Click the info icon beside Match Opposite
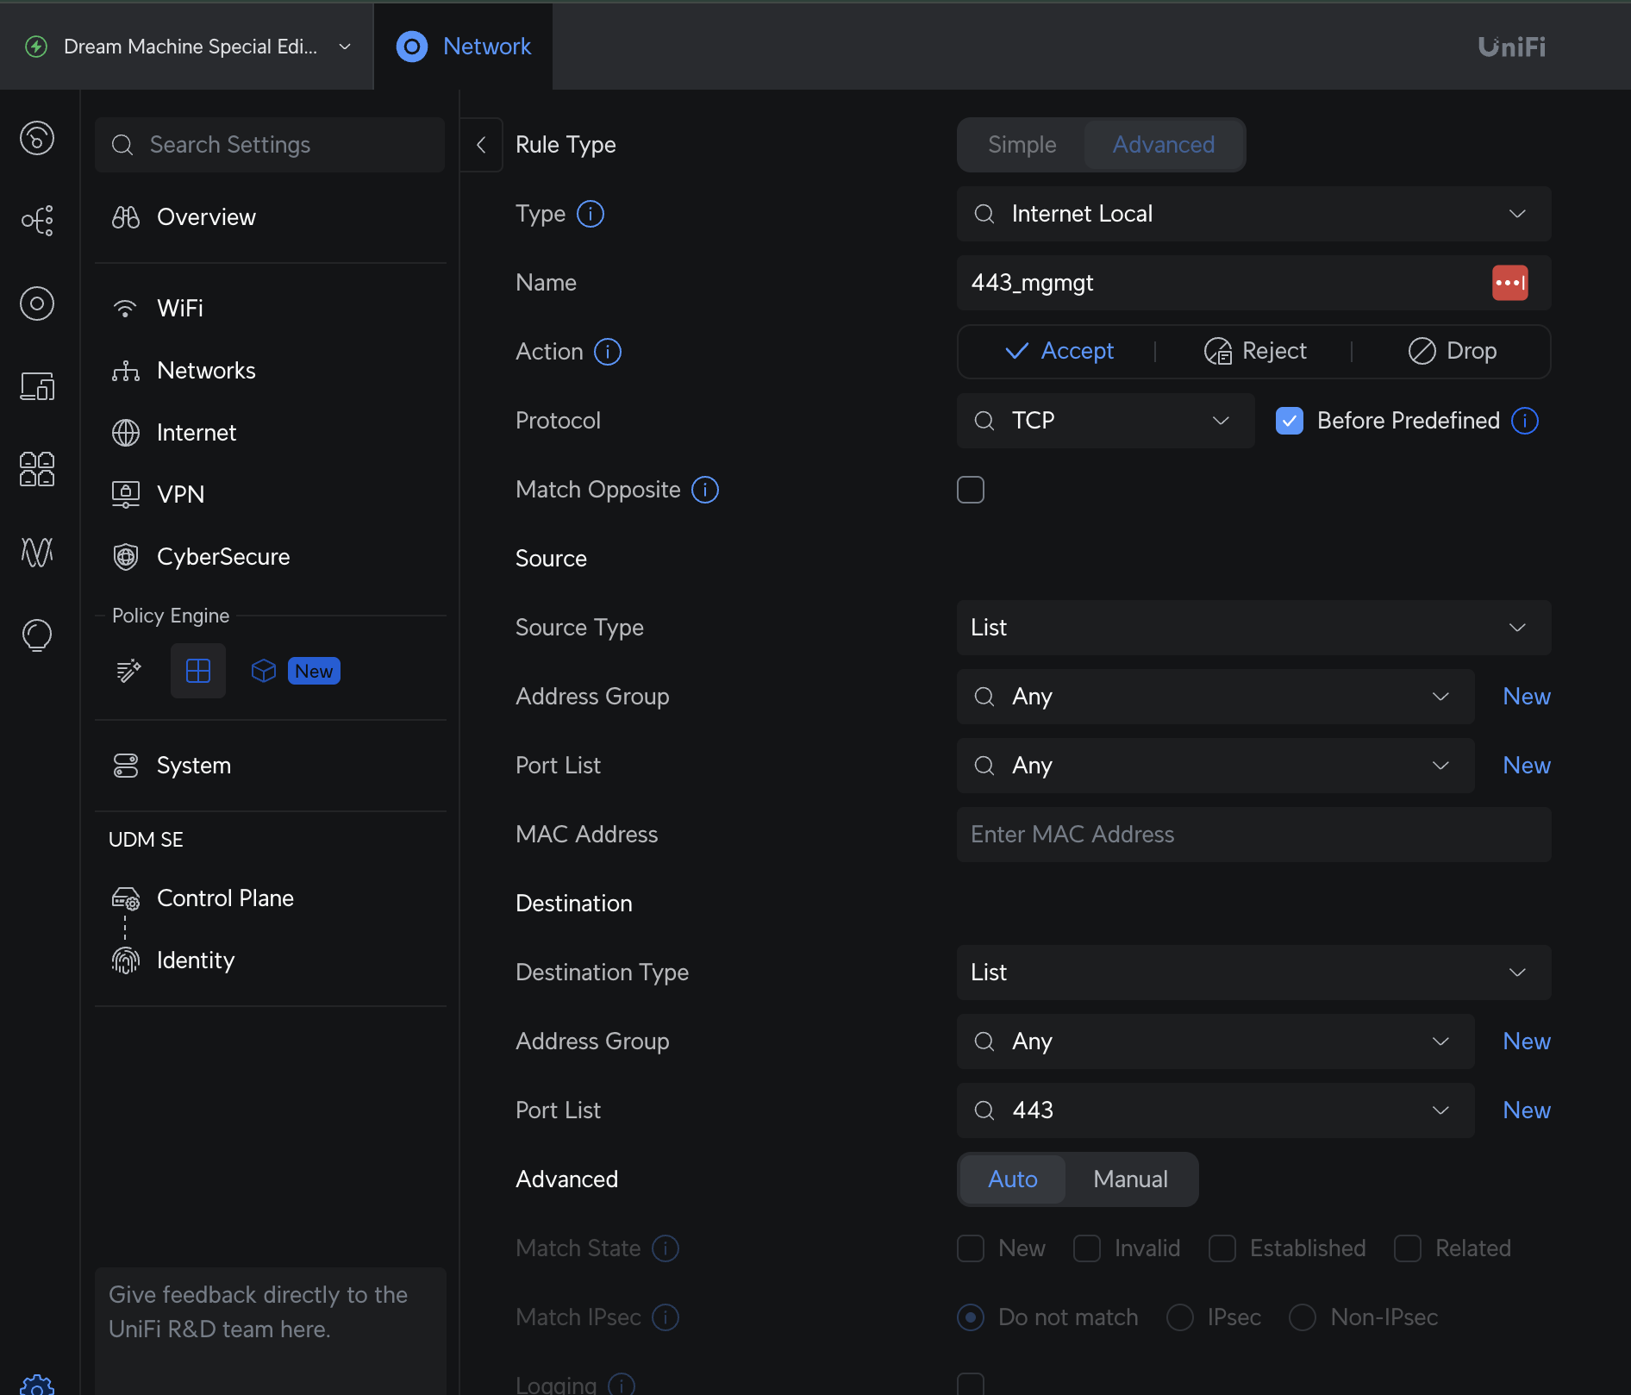The image size is (1631, 1395). click(705, 490)
